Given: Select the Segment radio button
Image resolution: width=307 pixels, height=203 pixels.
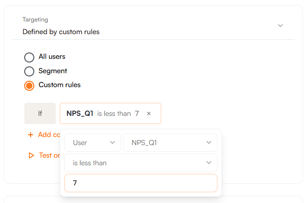Looking at the screenshot, I should (x=29, y=71).
